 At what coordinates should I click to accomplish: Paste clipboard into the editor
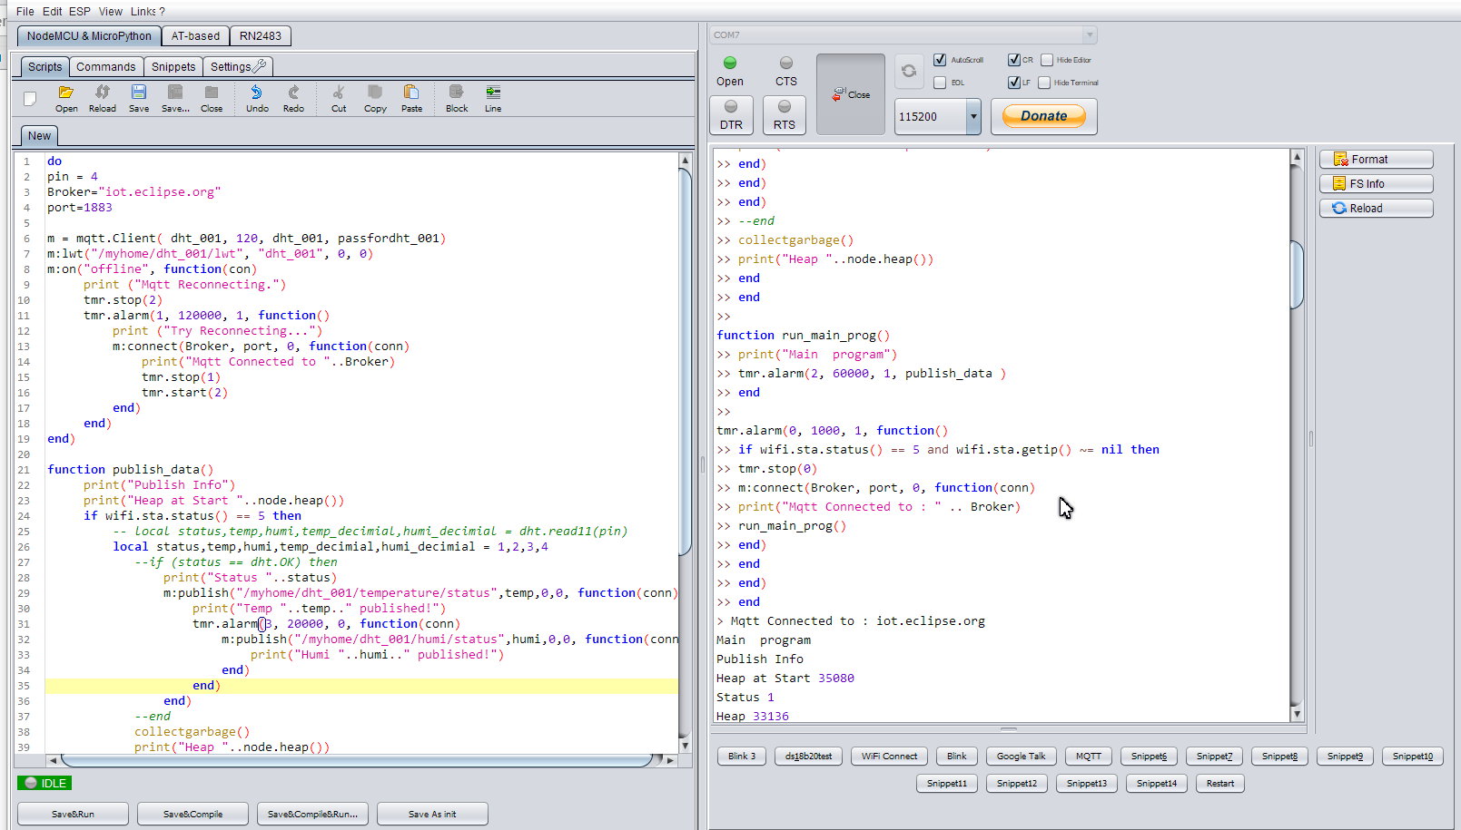coord(411,98)
